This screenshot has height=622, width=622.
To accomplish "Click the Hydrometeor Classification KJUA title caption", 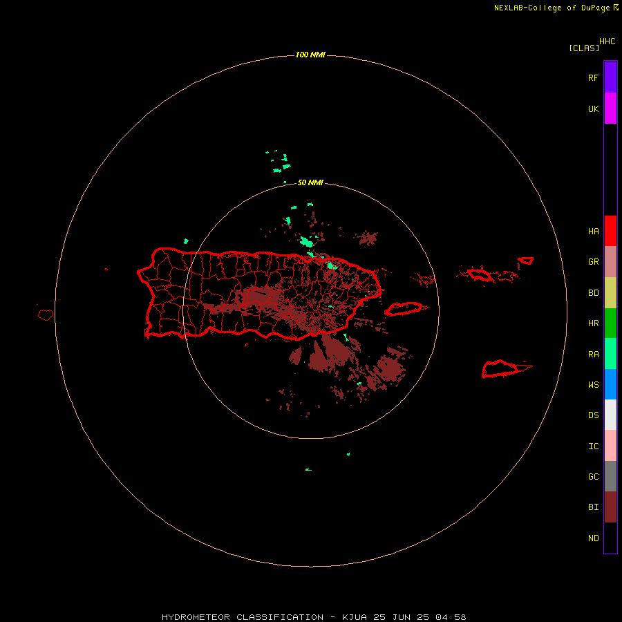I will [x=314, y=617].
